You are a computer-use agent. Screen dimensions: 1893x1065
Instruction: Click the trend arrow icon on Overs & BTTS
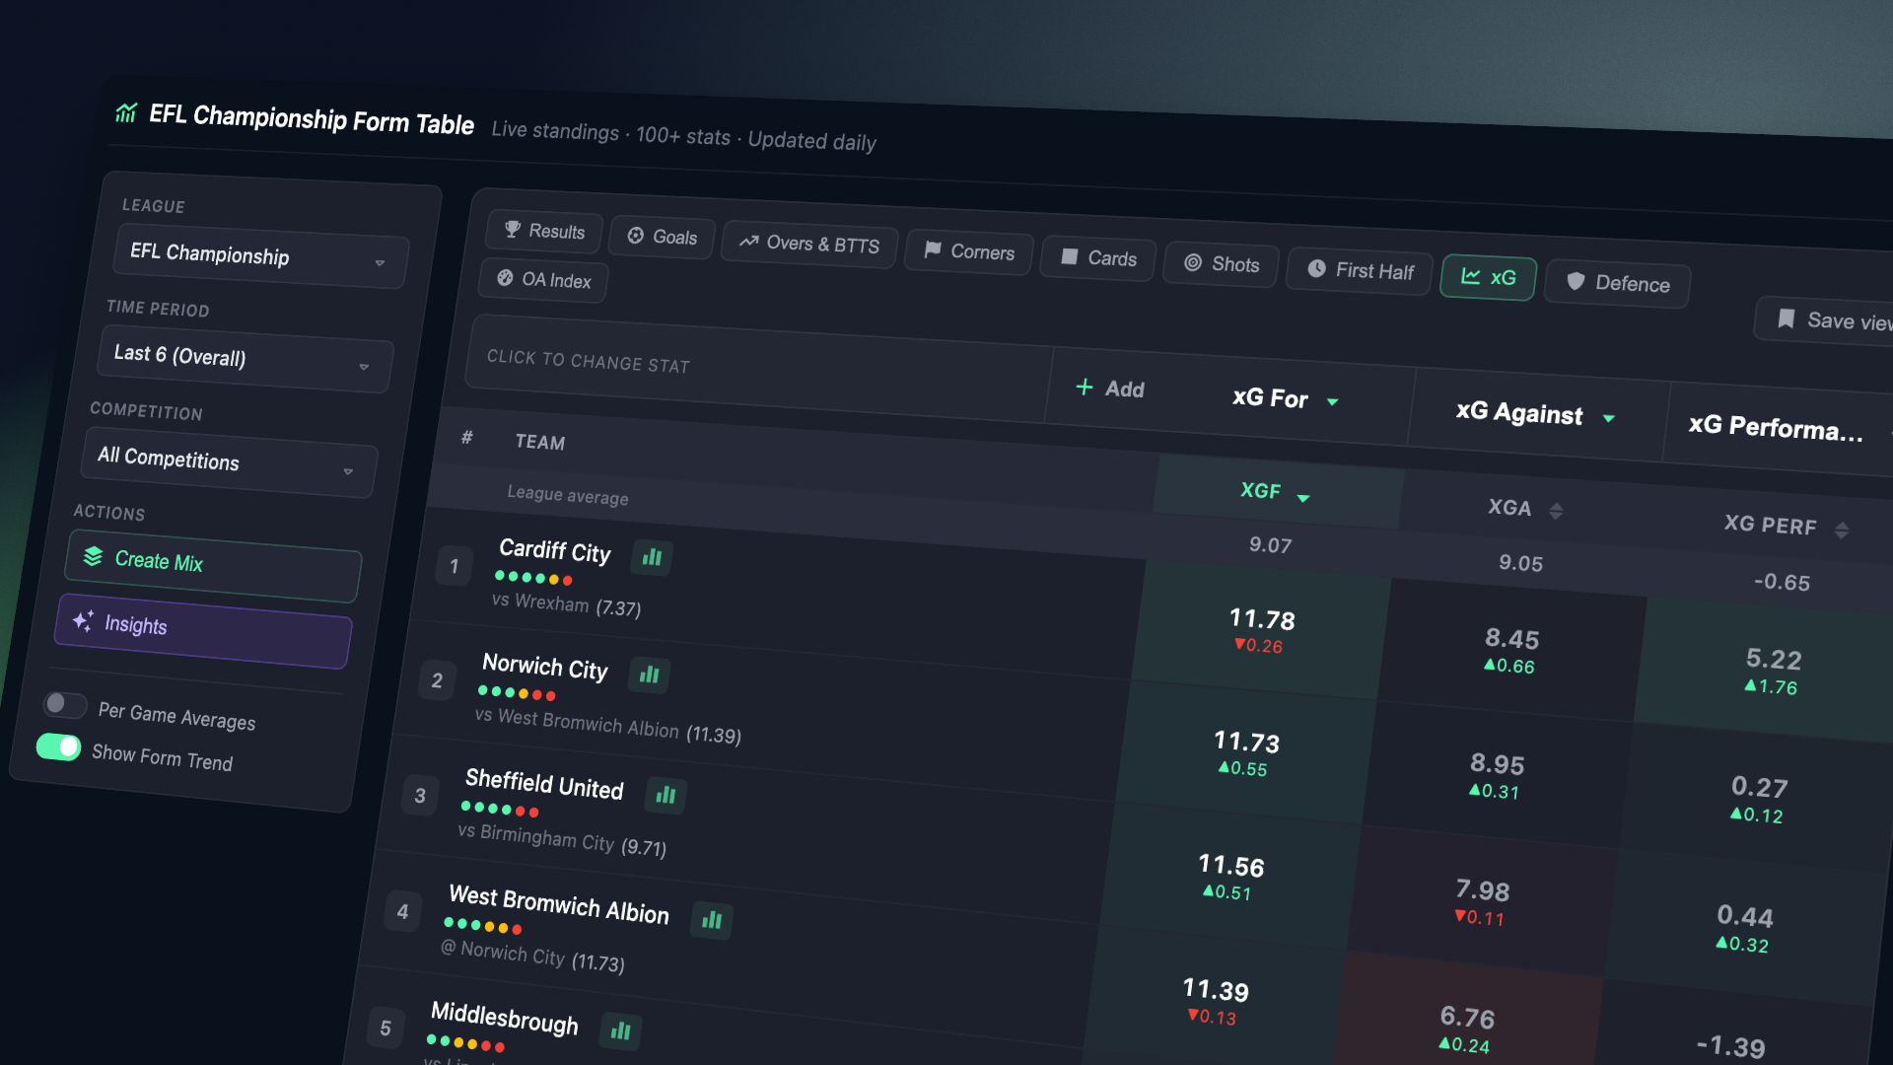pyautogui.click(x=749, y=241)
